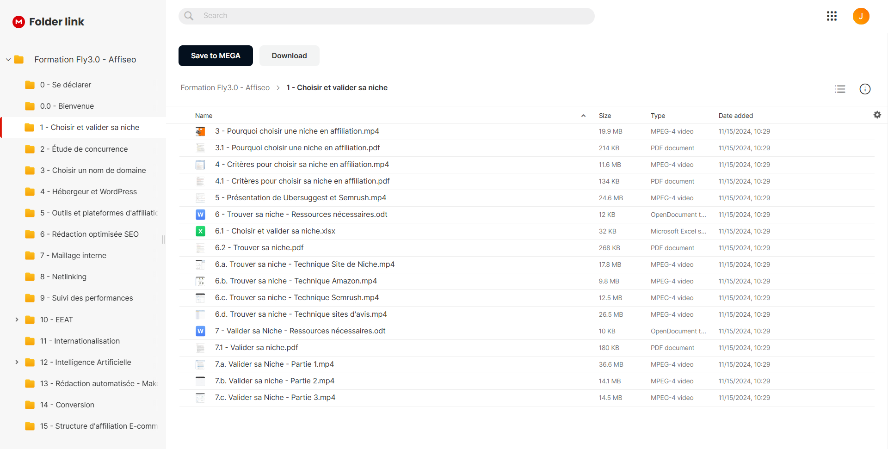888x449 pixels.
Task: Click folder icon of '8 - Netlinking'
Action: 30,277
